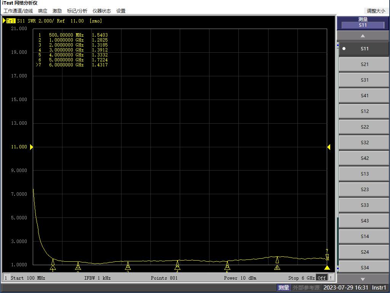Click the exclamation warning icon in status bar
Image resolution: width=390 pixels, height=293 pixels.
[331, 278]
